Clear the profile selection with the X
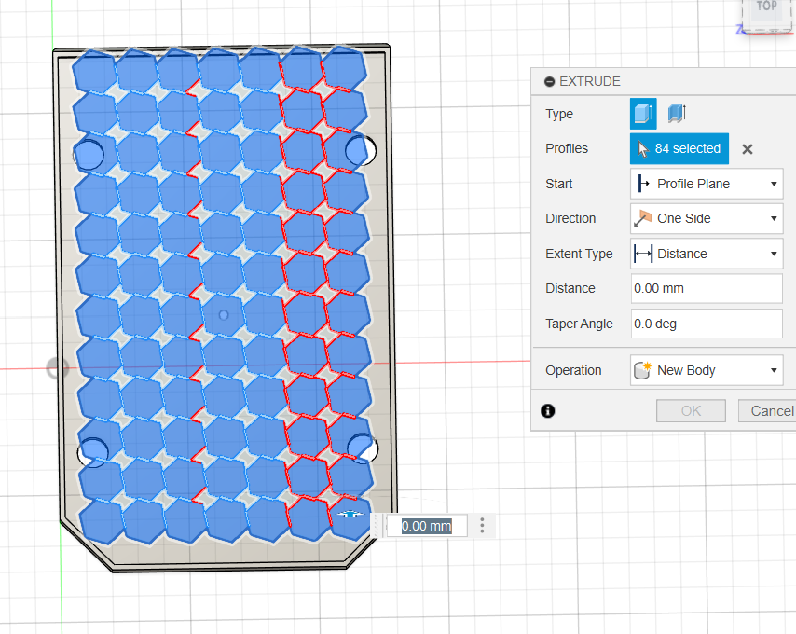Screen dimensions: 796x634 click(747, 149)
